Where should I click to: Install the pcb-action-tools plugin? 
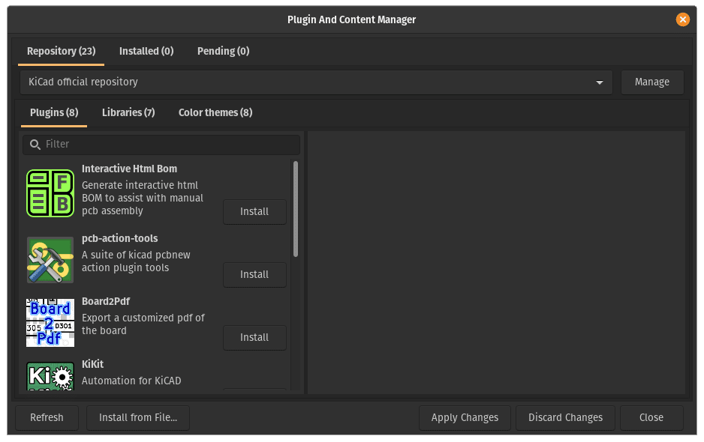coord(254,275)
